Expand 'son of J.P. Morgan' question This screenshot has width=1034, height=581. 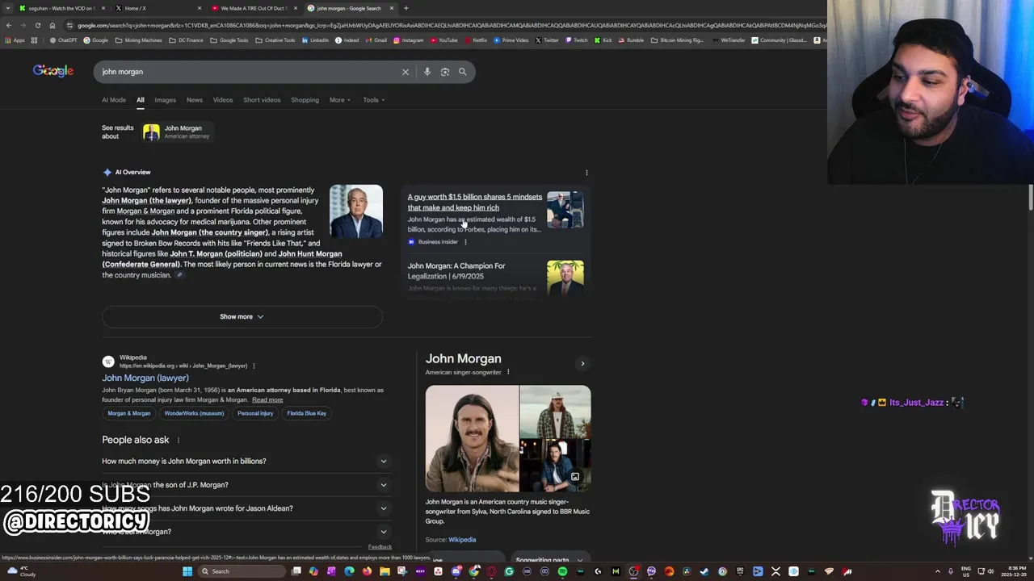click(x=246, y=485)
